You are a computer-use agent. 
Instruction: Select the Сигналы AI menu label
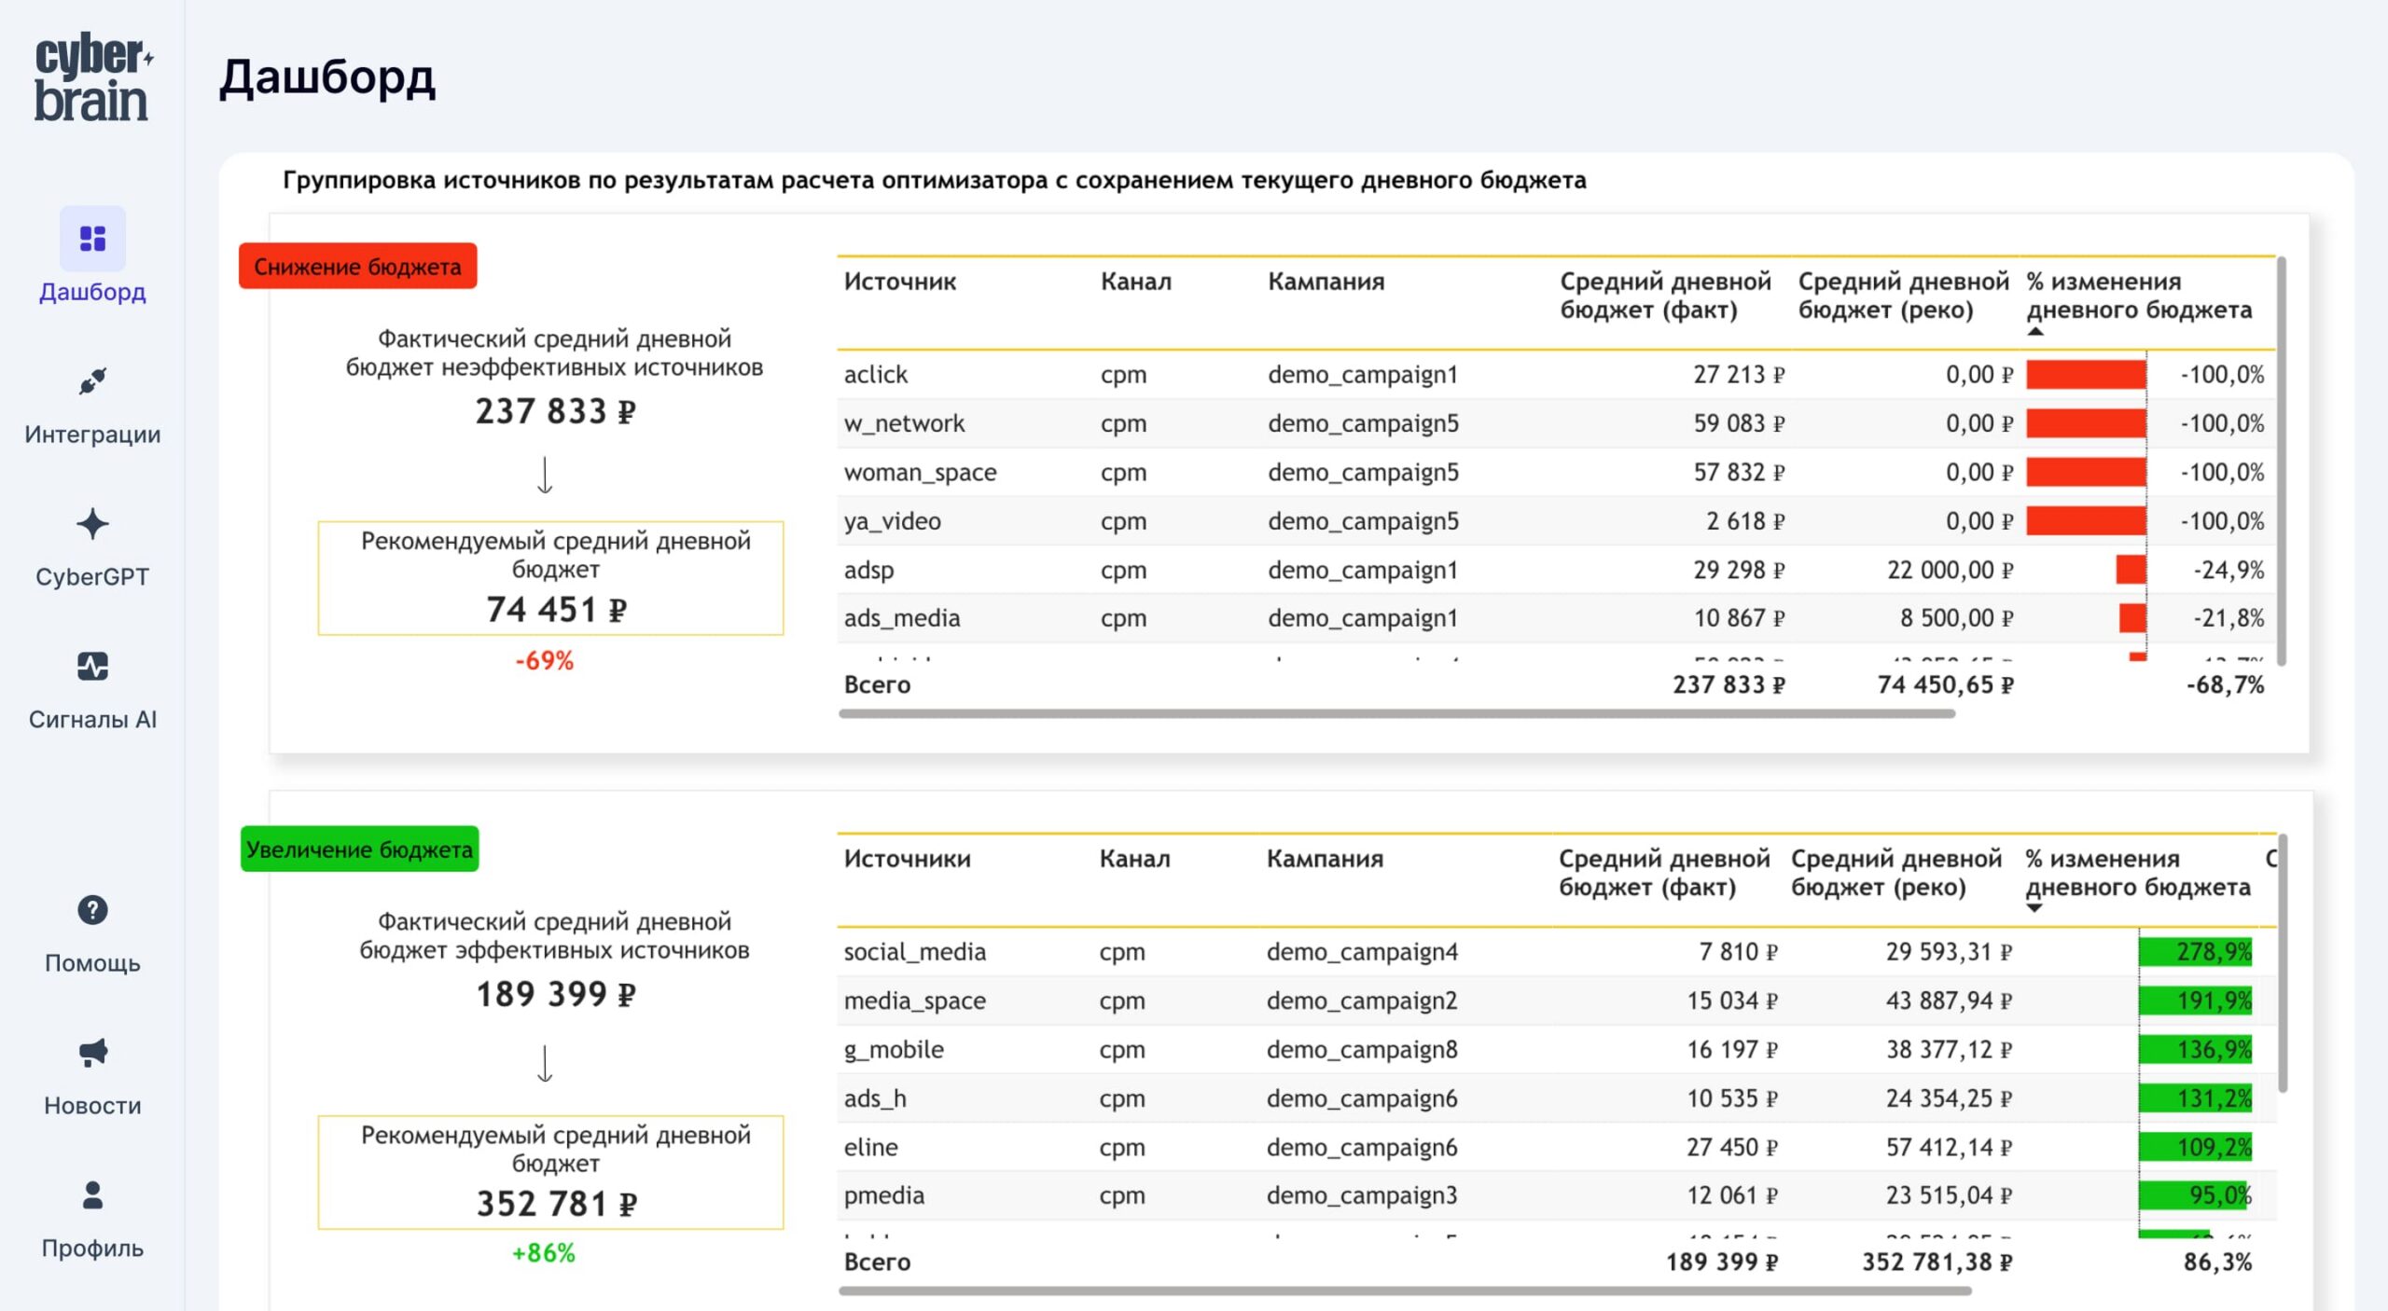pyautogui.click(x=92, y=720)
